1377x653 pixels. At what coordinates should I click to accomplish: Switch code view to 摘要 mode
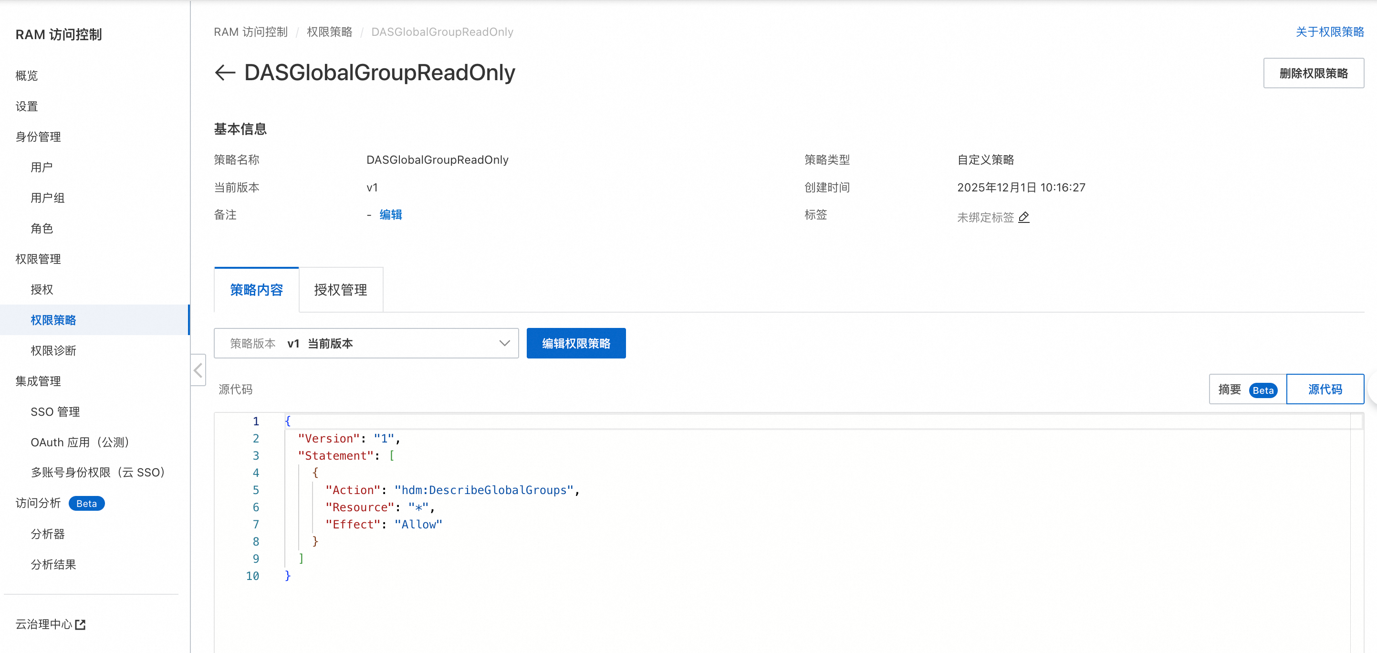pos(1230,390)
